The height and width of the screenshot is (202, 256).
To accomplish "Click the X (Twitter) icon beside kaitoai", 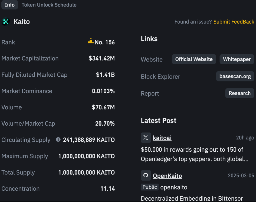I will tap(146, 138).
